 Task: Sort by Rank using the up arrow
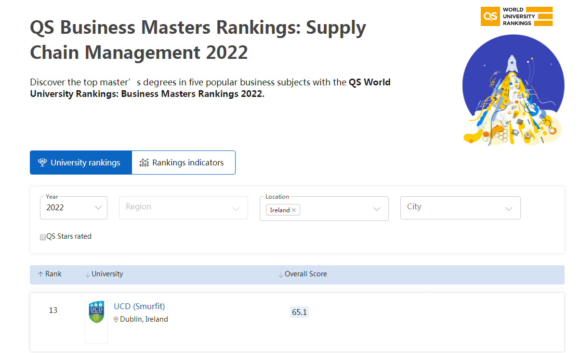pos(40,274)
